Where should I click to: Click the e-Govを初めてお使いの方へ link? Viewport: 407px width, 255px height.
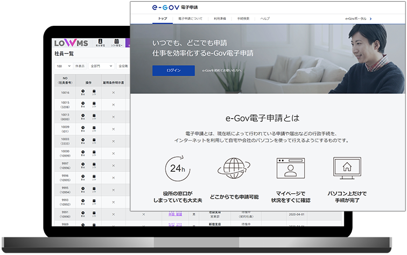click(x=222, y=70)
